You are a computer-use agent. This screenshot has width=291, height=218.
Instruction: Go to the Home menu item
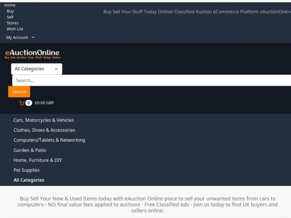(10, 5)
